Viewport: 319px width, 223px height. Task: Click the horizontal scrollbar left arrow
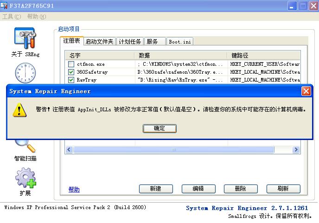click(69, 150)
